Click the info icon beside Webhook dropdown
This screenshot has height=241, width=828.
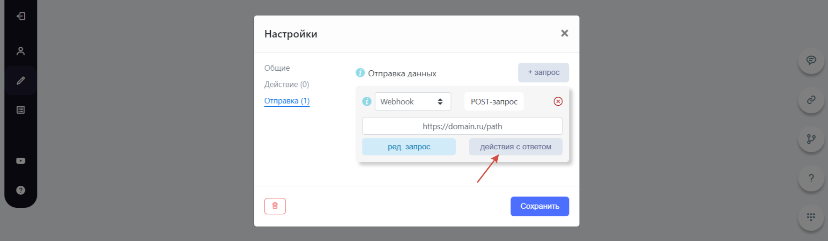pos(367,101)
